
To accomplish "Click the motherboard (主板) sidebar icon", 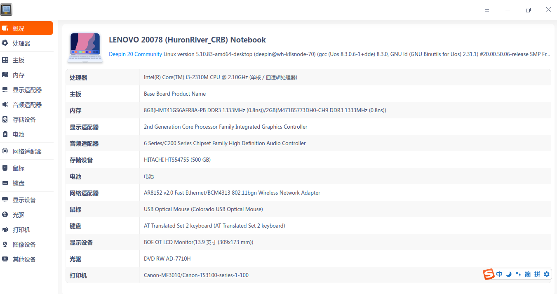I will [5, 60].
